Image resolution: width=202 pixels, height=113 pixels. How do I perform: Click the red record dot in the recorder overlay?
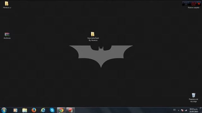tap(199, 4)
